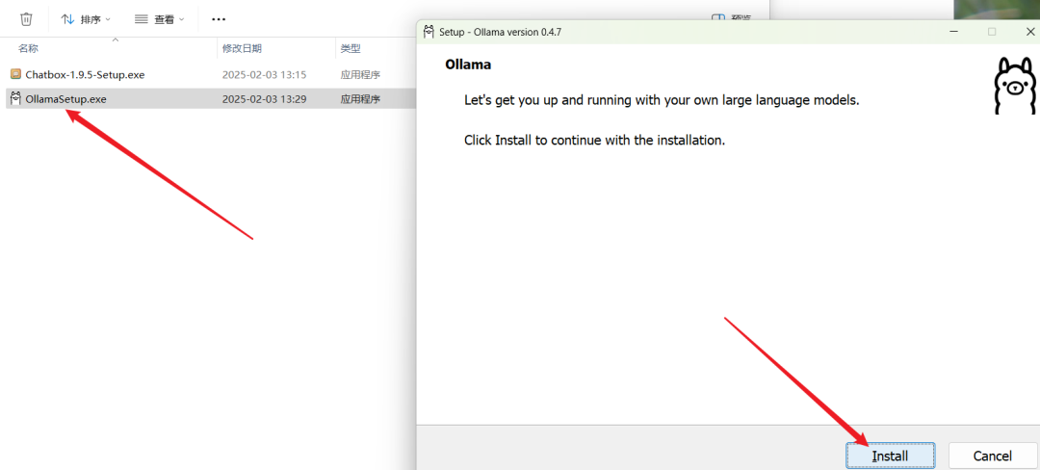This screenshot has height=470, width=1040.
Task: Click the trash delete icon in Explorer toolbar
Action: 26,19
